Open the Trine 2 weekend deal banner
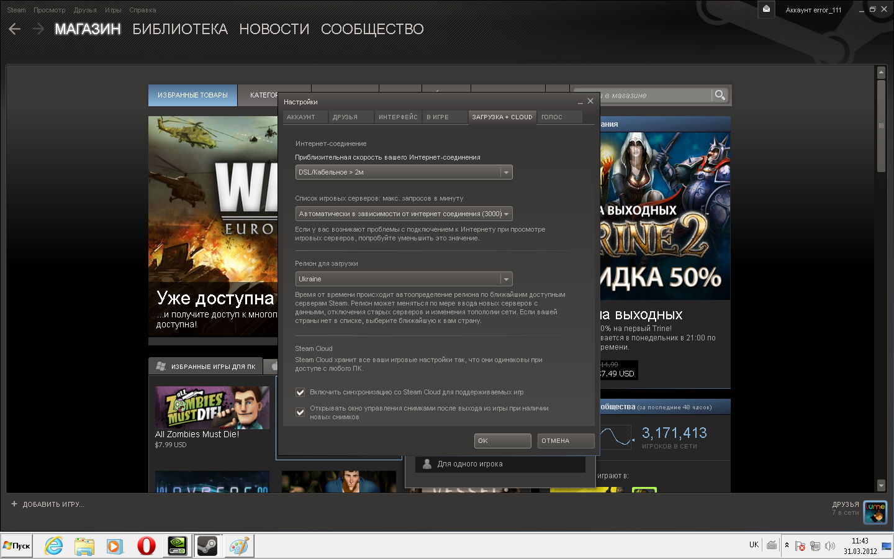The image size is (894, 559). tap(666, 216)
